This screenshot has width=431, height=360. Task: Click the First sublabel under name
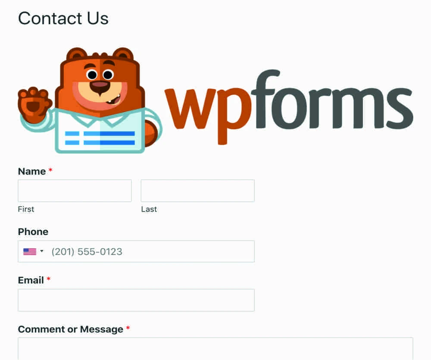pyautogui.click(x=26, y=209)
